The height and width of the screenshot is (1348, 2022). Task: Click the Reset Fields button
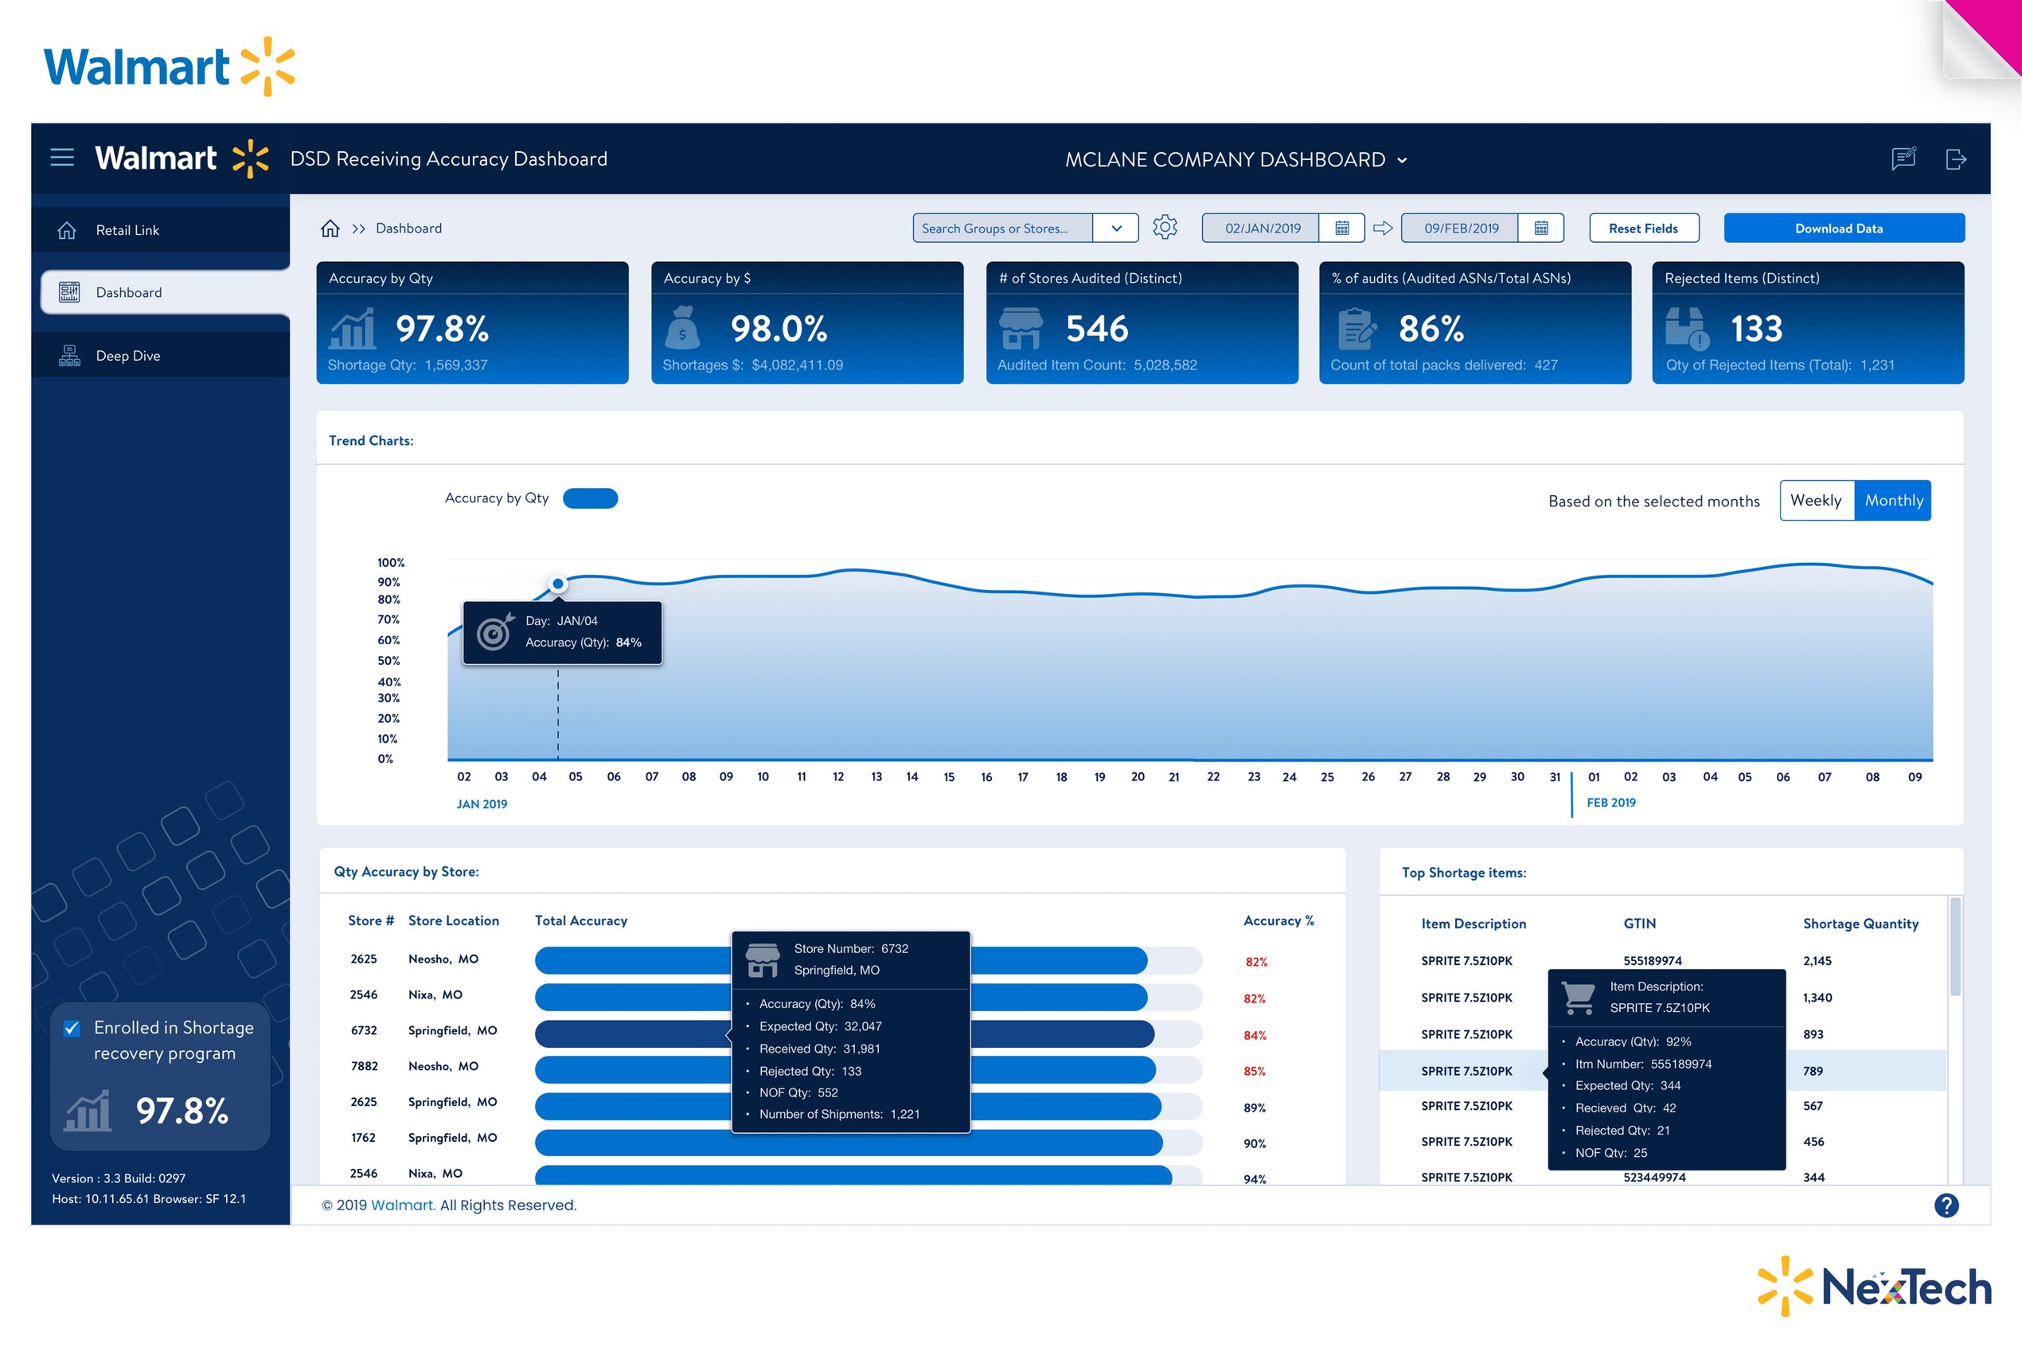(1643, 229)
